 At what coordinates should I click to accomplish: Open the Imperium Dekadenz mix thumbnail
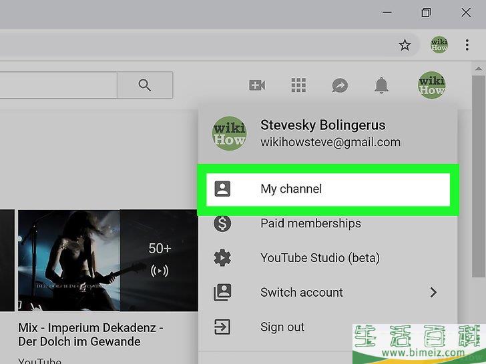coord(108,260)
